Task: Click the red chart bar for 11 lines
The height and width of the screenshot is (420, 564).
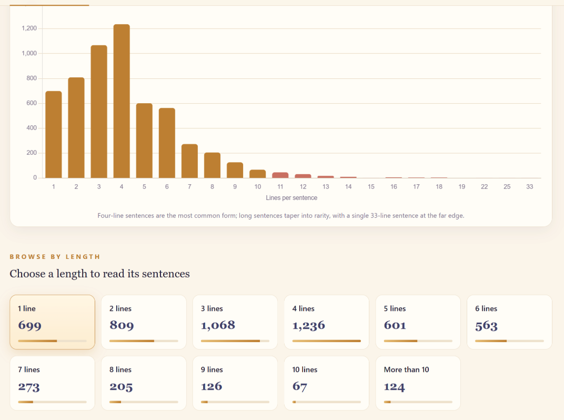Action: (x=280, y=175)
